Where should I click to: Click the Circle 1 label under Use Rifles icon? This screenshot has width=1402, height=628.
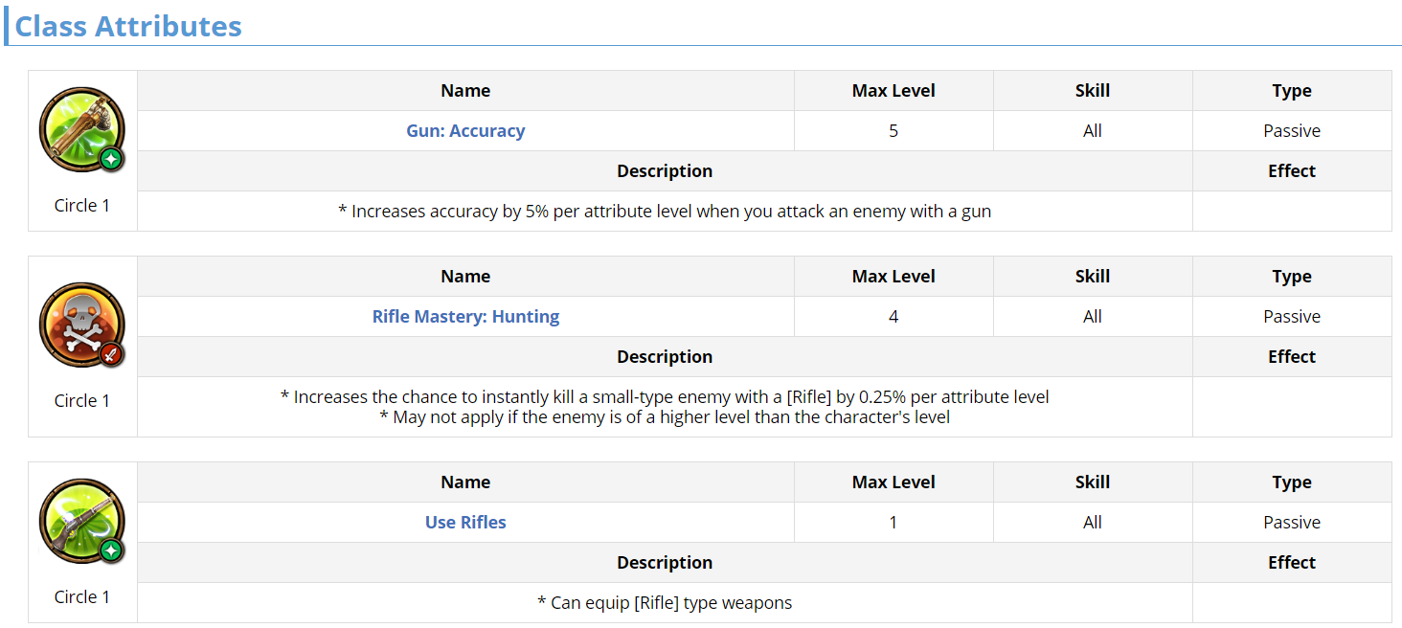point(82,597)
